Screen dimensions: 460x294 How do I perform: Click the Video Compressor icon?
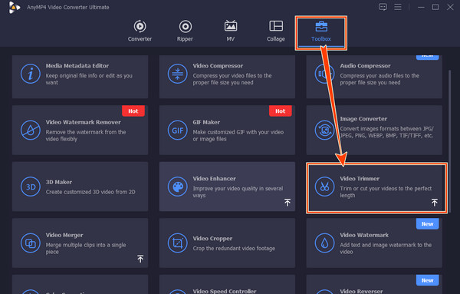click(x=178, y=74)
